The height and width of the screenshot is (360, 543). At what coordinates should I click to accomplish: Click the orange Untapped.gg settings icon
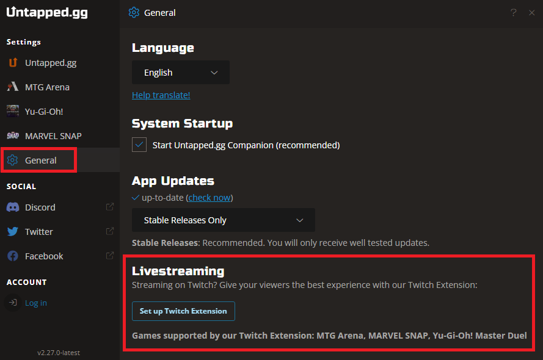pyautogui.click(x=13, y=63)
